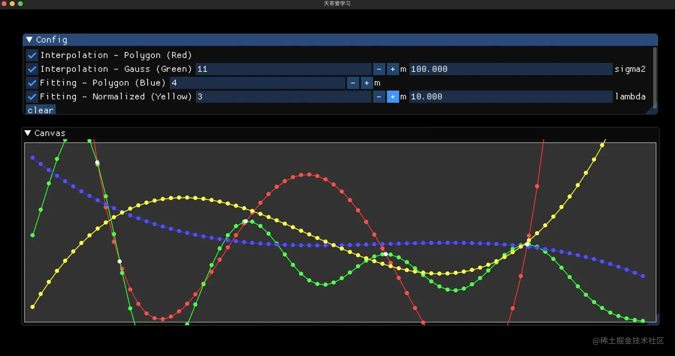Viewport: 675px width, 356px height.
Task: Increase Fitting Polygon m with plus
Action: [367, 83]
